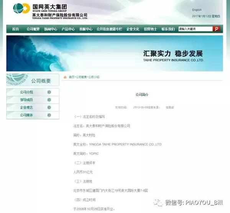
Task: Open 客服中心 in the nav bar
Action: click(86, 29)
